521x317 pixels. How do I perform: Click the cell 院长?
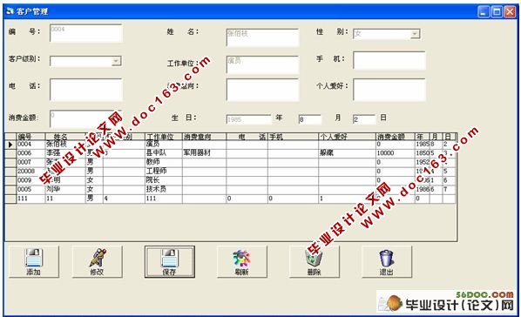pyautogui.click(x=164, y=180)
